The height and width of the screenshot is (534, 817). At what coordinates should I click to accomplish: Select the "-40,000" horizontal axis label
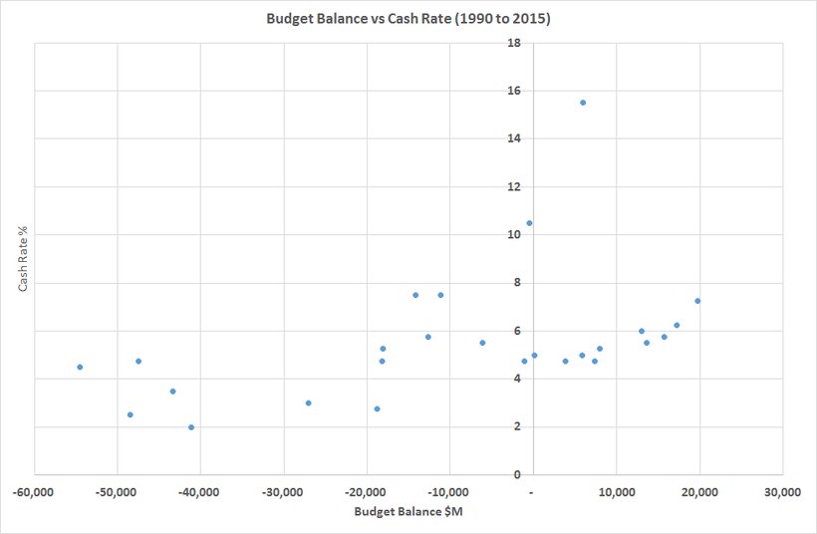pos(200,493)
